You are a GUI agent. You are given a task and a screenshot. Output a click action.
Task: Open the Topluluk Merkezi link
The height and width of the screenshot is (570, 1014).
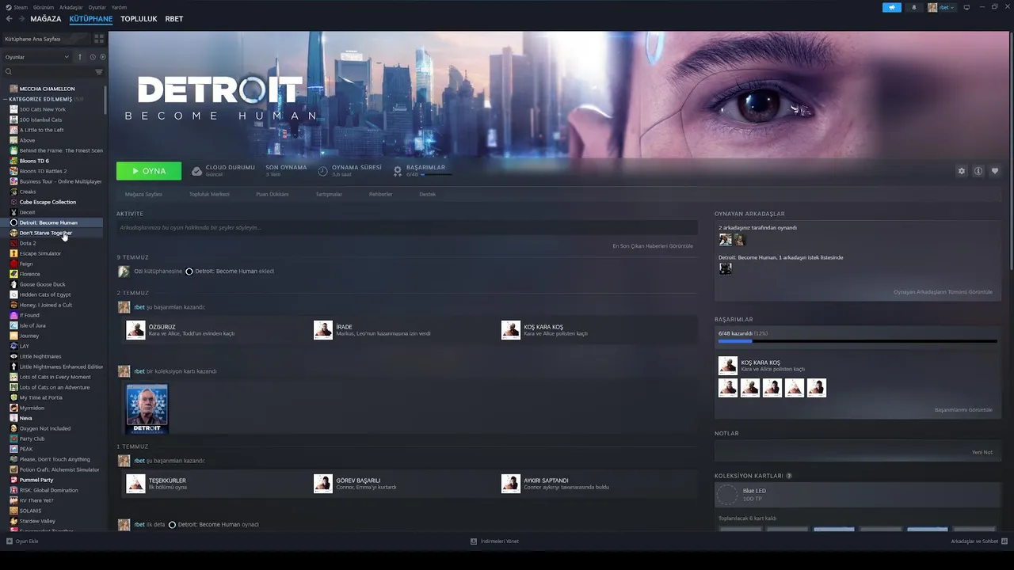tap(209, 194)
